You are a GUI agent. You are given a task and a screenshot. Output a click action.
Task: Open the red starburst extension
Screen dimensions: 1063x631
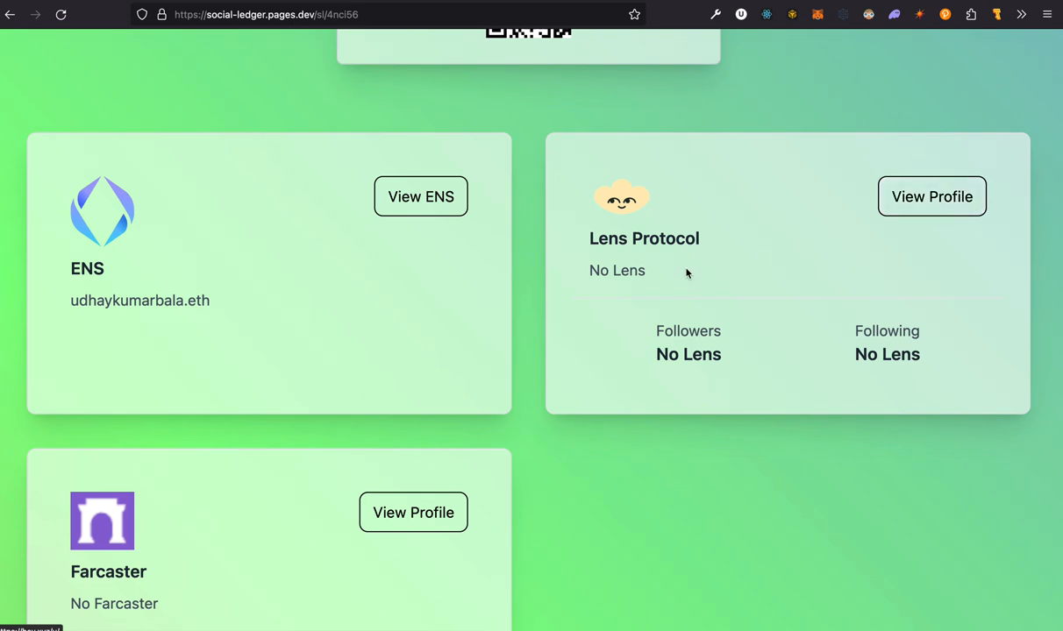pos(919,15)
